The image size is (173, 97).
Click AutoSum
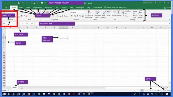(127, 11)
